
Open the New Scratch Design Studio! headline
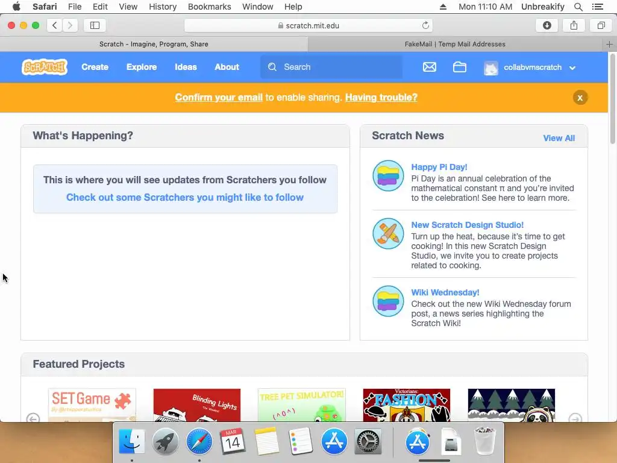[468, 225]
